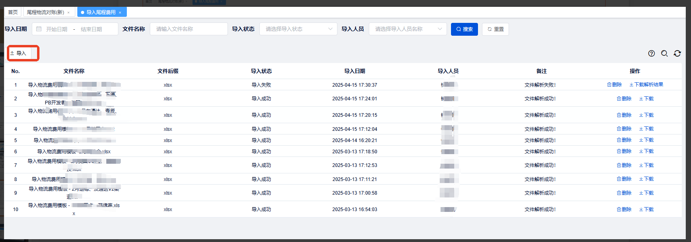
Task: Delete the failed import in row 1
Action: 614,85
